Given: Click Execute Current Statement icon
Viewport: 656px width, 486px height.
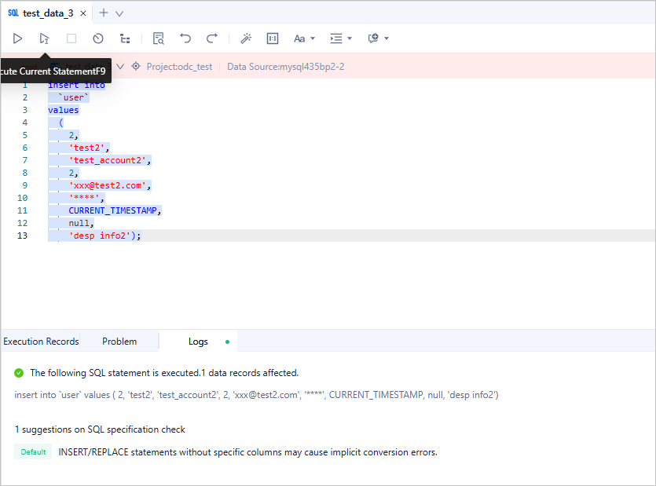Looking at the screenshot, I should 44,38.
